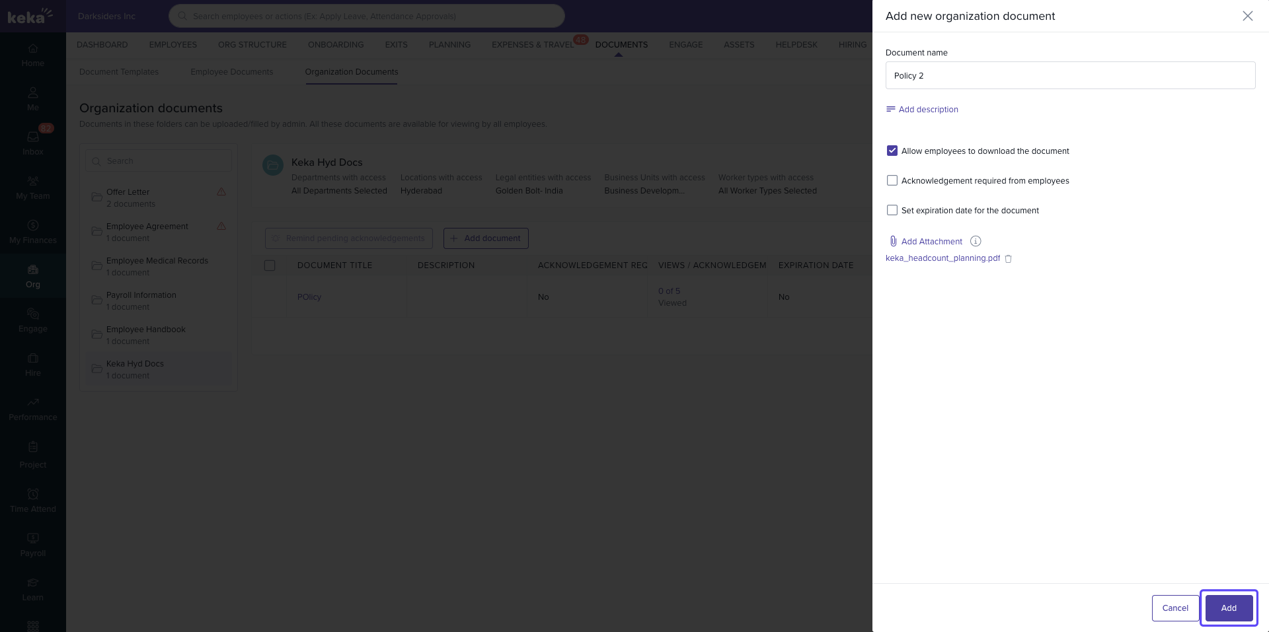Viewport: 1269px width, 632px height.
Task: Open the Inbox icon in sidebar
Action: 33,137
